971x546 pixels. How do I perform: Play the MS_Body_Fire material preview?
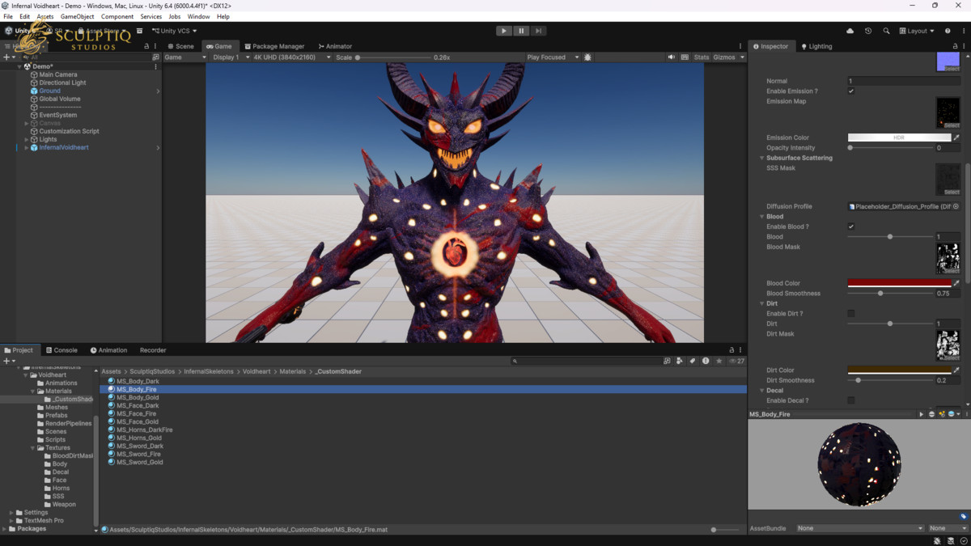pos(921,414)
